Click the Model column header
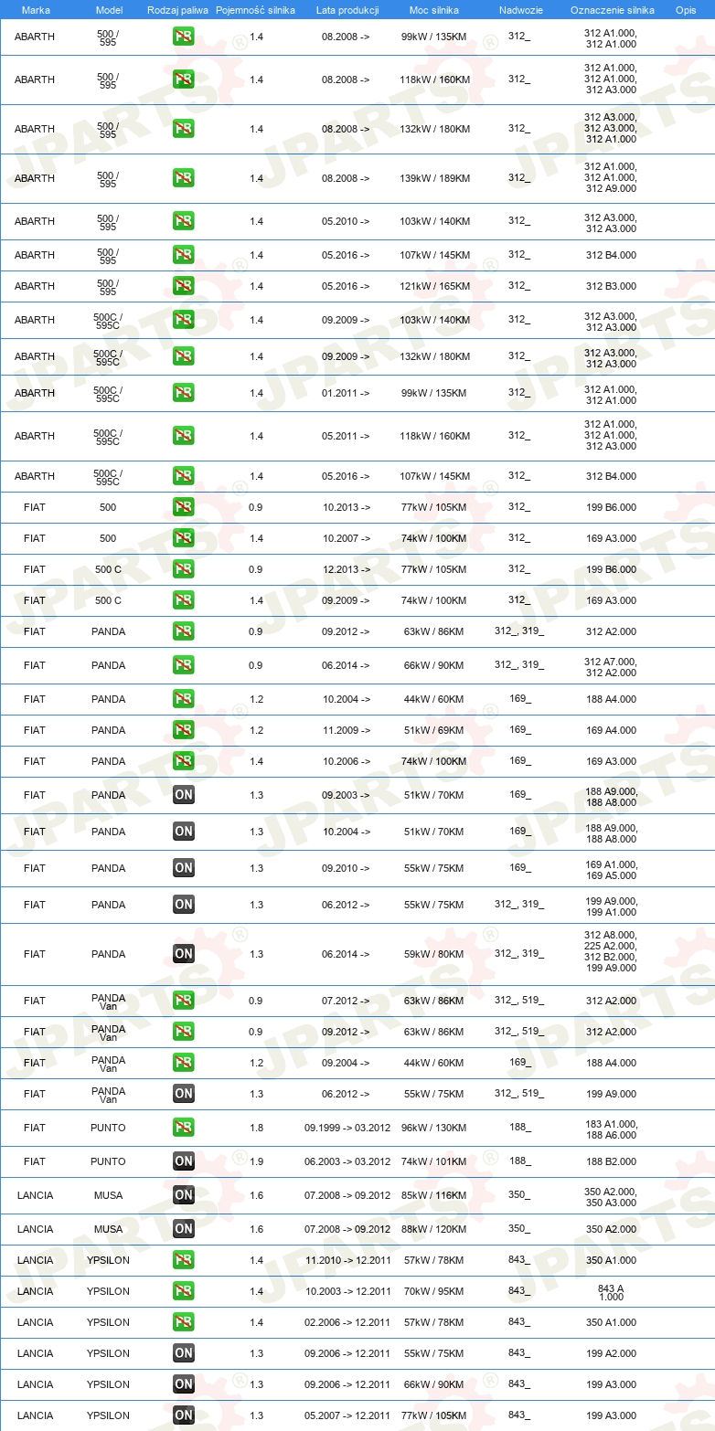 coord(109,10)
